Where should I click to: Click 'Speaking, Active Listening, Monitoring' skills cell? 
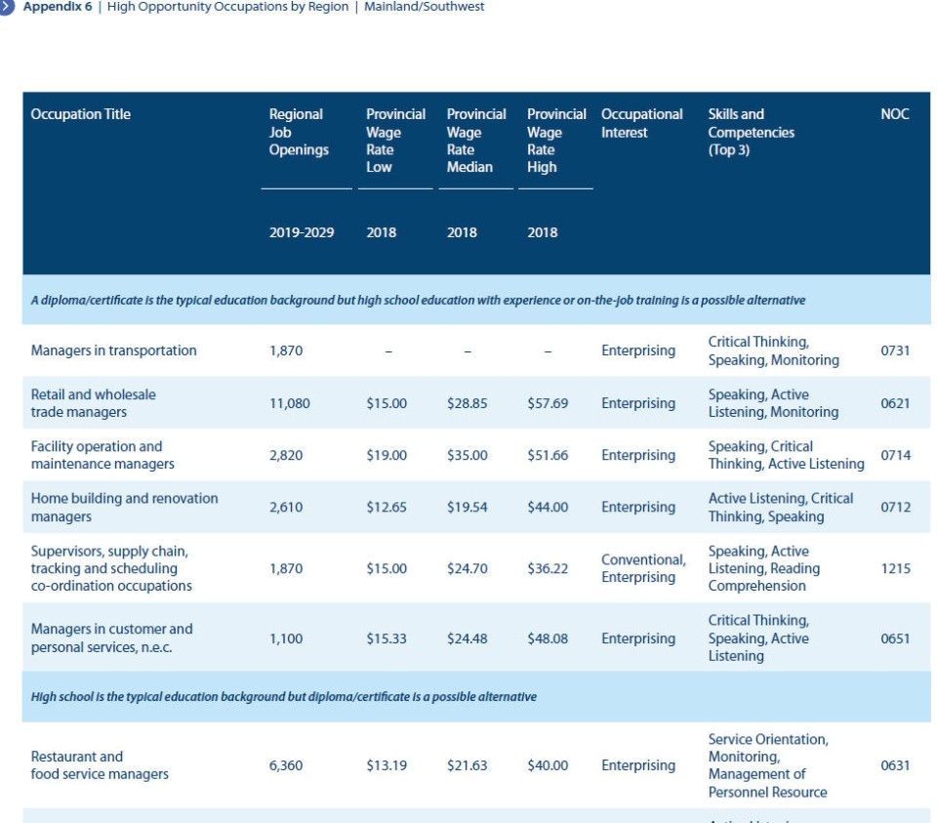[x=773, y=403]
